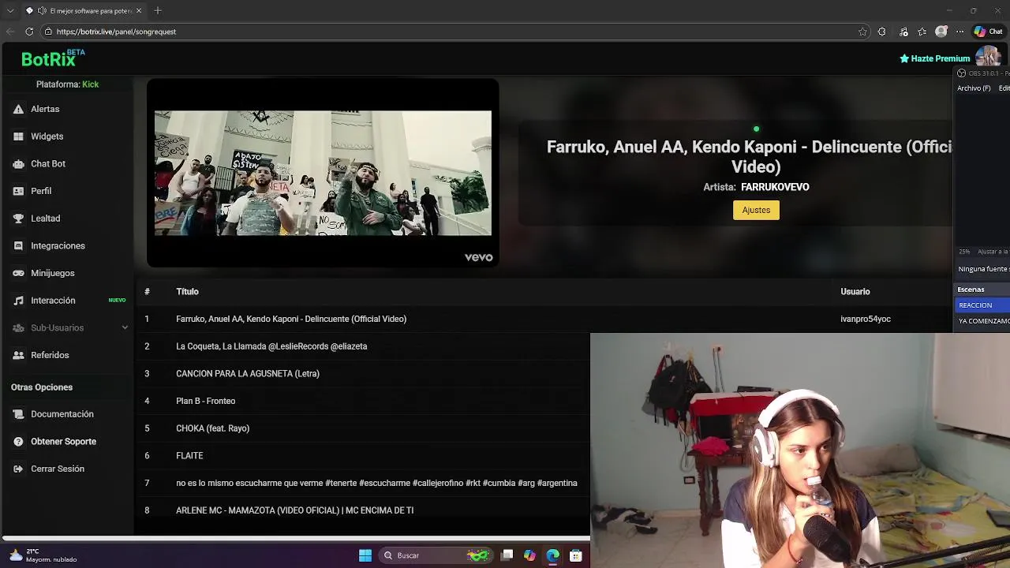1010x568 pixels.
Task: Click Hazte Premium link
Action: coord(941,58)
